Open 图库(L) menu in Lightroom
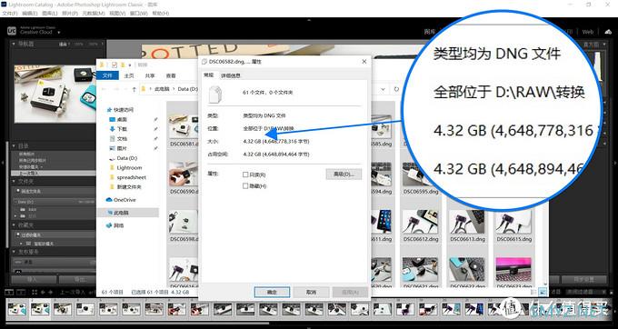This screenshot has width=618, height=329. [x=50, y=14]
